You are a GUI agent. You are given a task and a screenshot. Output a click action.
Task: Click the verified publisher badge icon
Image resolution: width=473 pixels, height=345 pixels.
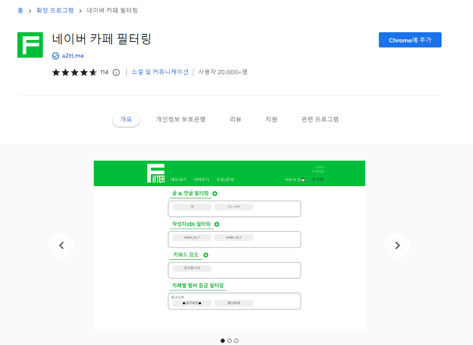pyautogui.click(x=56, y=56)
